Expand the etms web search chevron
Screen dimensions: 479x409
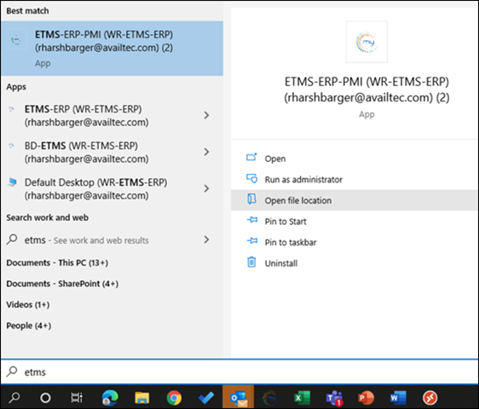click(x=206, y=239)
